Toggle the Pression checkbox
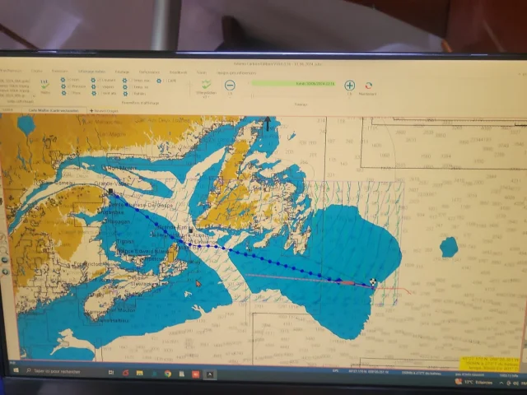The width and height of the screenshot is (527, 395). point(69,86)
